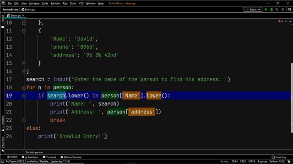Open the Navigate menu

[x=34, y=3]
